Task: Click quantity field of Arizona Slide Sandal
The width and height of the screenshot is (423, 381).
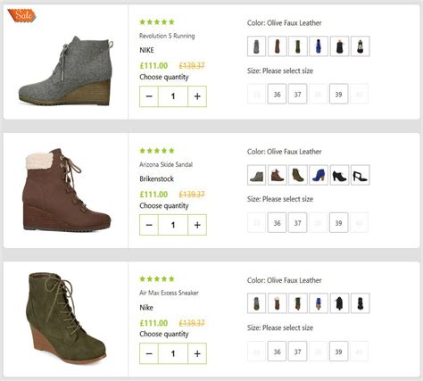Action: coord(173,225)
